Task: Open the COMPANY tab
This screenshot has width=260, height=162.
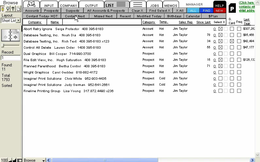Action: [x=69, y=5]
